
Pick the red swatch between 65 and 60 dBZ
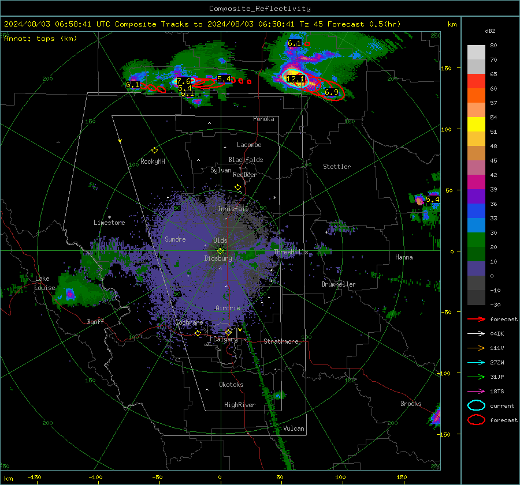pyautogui.click(x=476, y=81)
